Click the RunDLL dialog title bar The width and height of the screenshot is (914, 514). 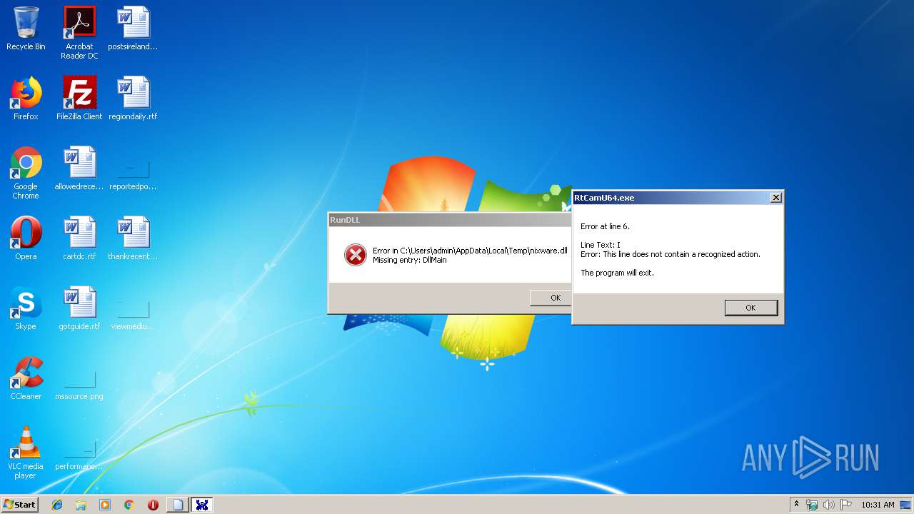[x=450, y=220]
